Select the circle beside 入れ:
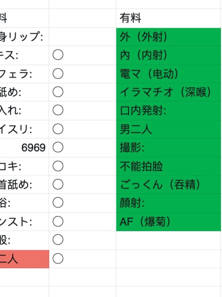The height and width of the screenshot is (297, 222). (x=58, y=111)
